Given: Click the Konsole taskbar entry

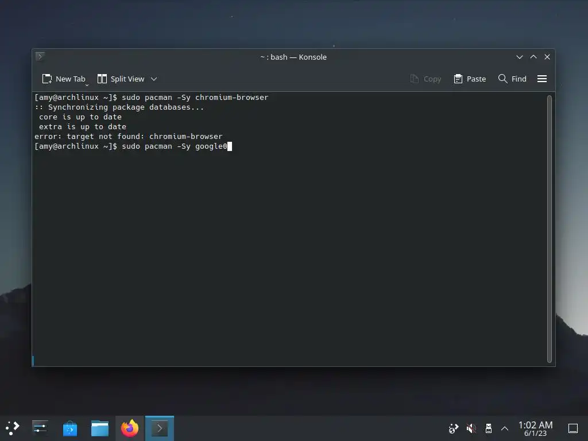Looking at the screenshot, I should (160, 428).
